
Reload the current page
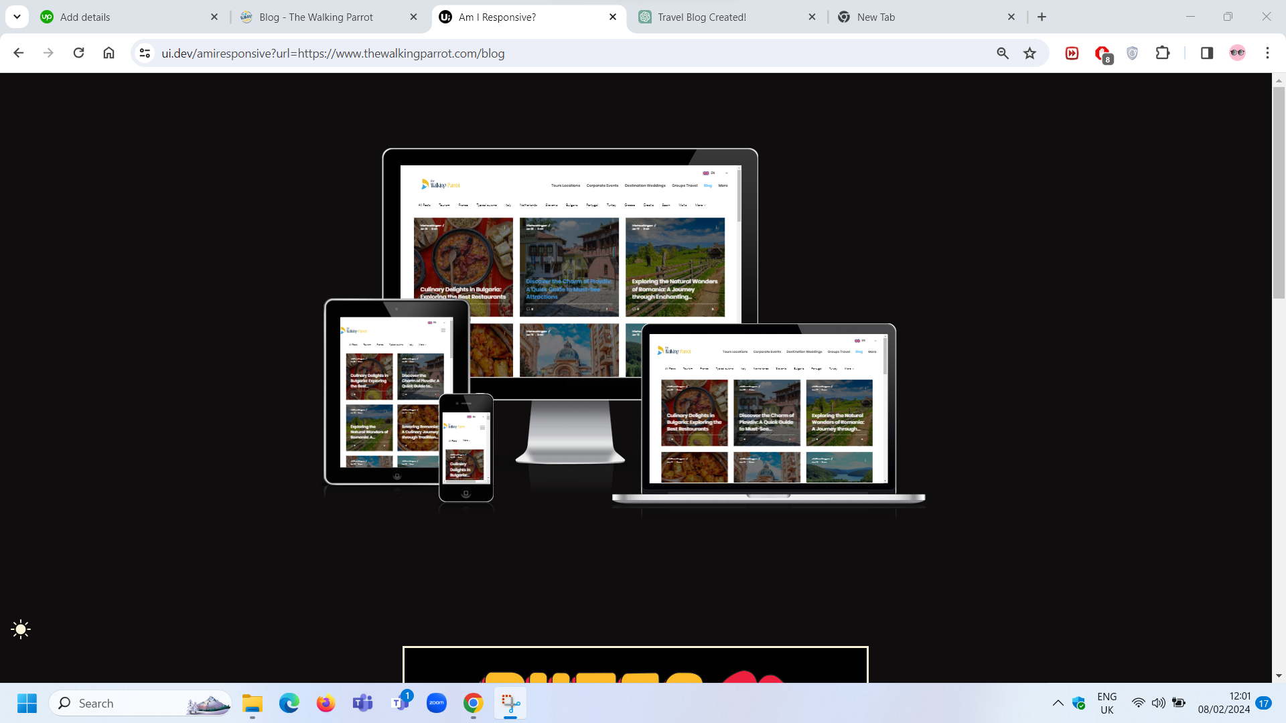point(78,53)
